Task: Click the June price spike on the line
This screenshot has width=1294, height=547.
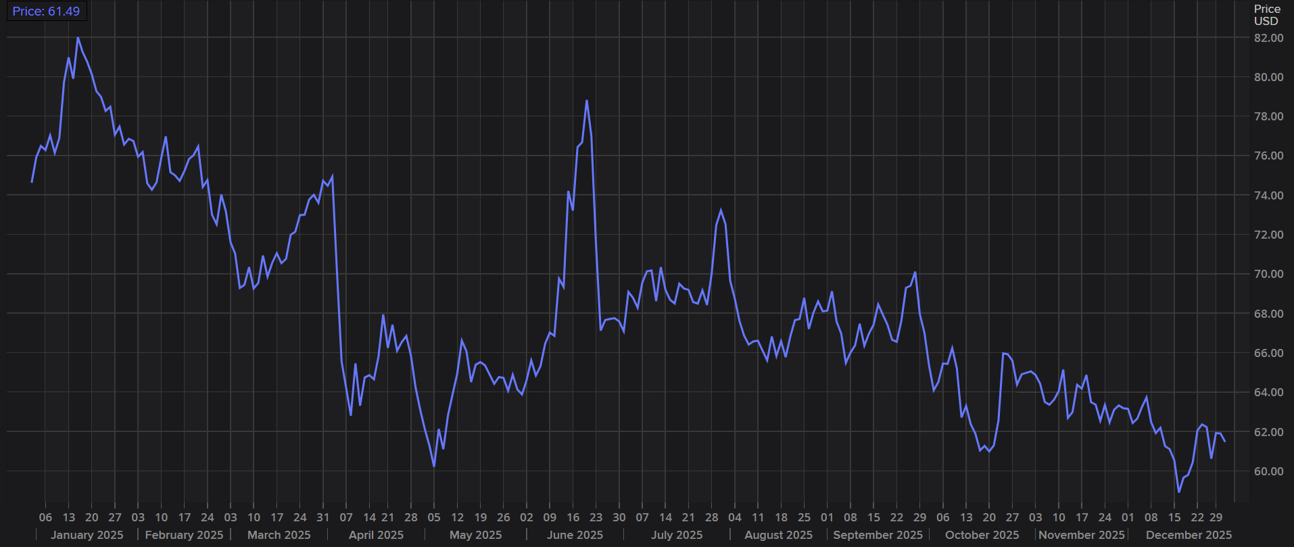Action: point(586,101)
